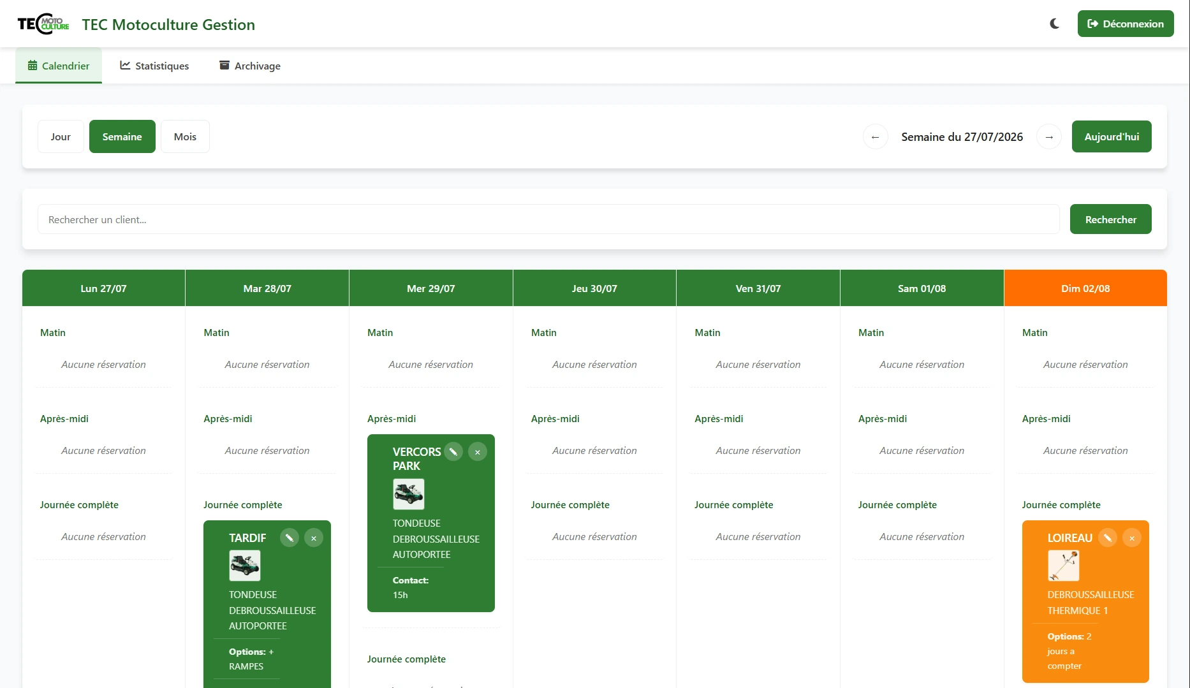Switch to the Statistiques tab
1190x688 pixels.
point(154,66)
